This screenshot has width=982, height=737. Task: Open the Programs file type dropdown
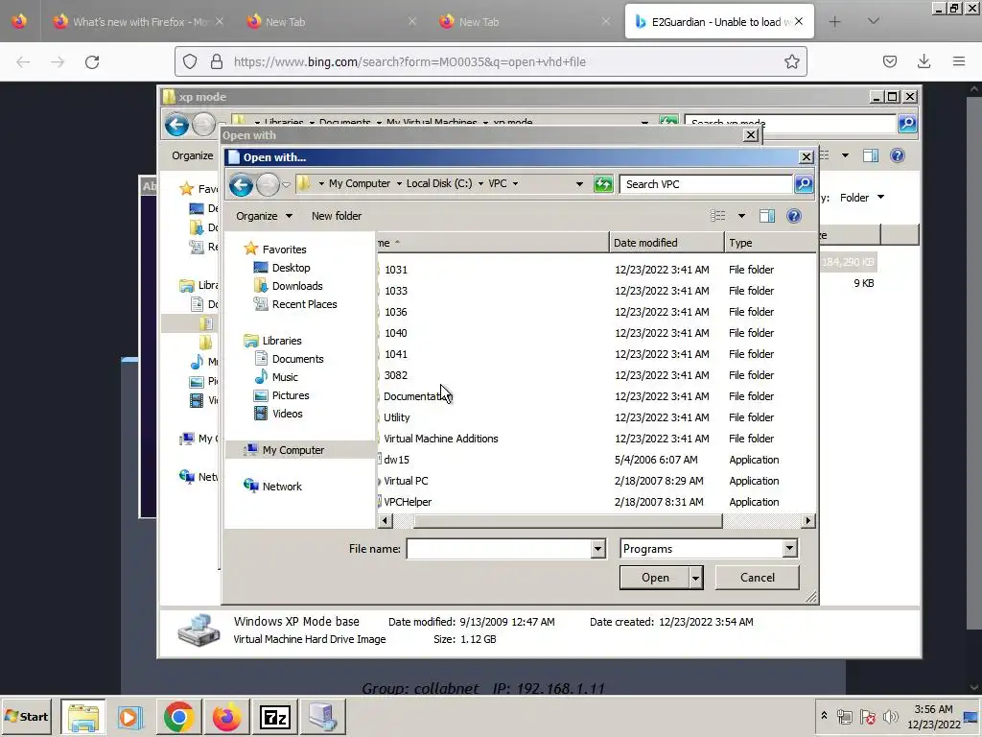click(790, 549)
